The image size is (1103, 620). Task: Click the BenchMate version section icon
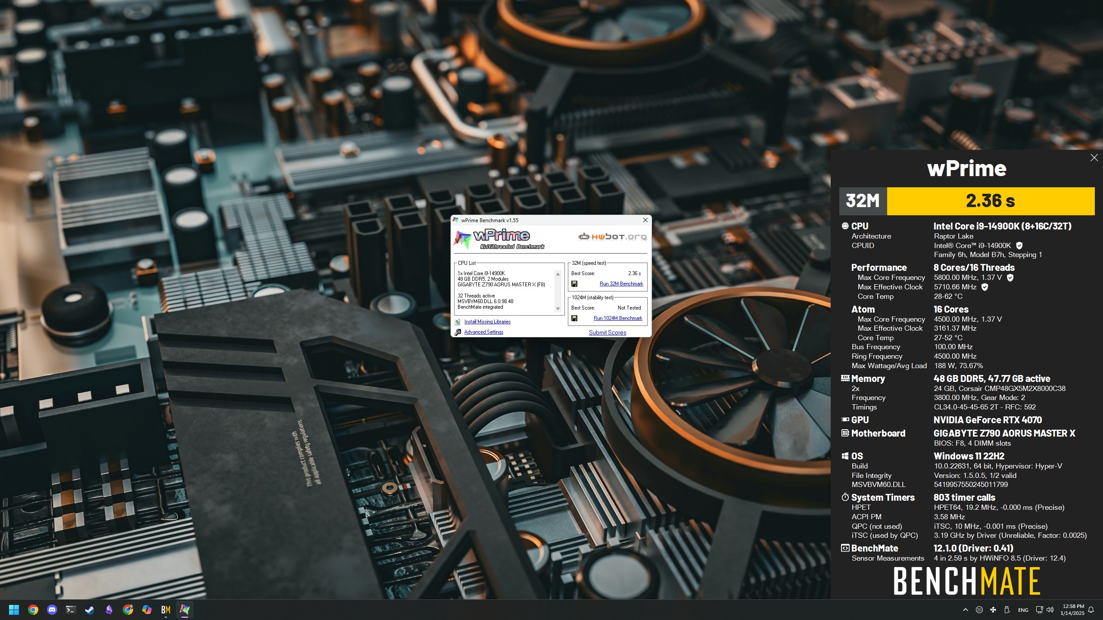(845, 548)
